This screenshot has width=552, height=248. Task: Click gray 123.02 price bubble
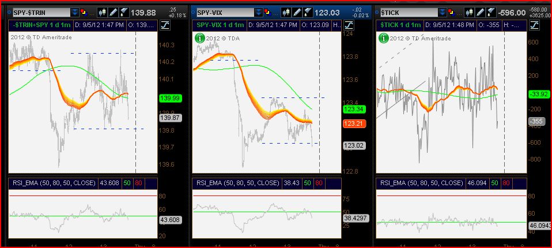354,145
